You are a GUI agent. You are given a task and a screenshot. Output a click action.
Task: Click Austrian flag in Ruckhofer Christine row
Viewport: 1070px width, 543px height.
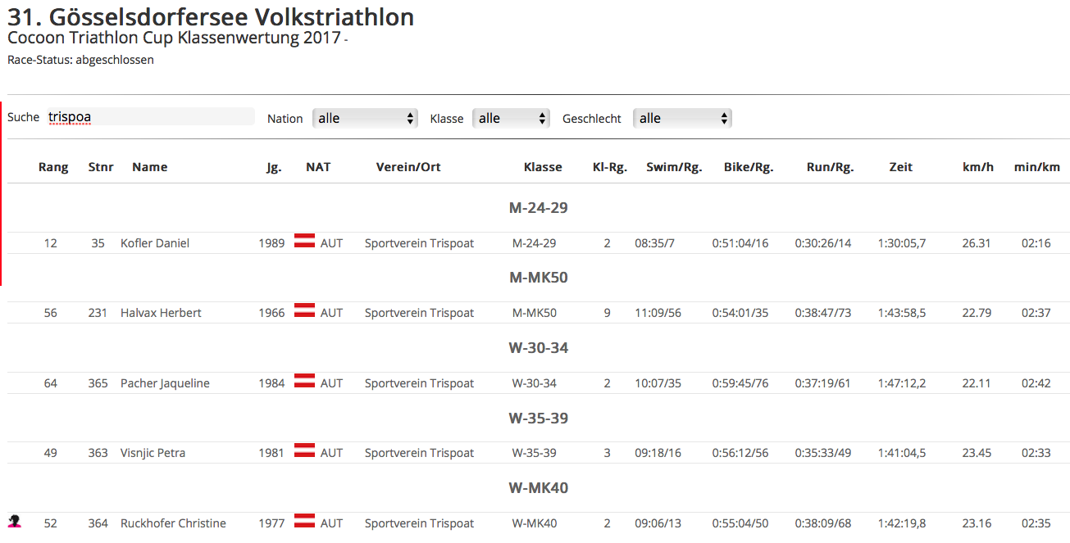pos(304,522)
